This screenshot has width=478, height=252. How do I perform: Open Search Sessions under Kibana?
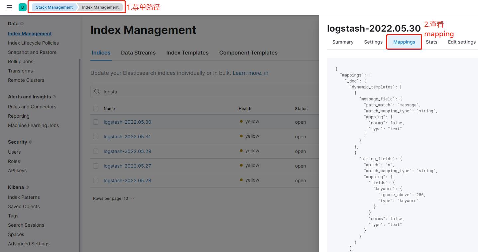26,225
